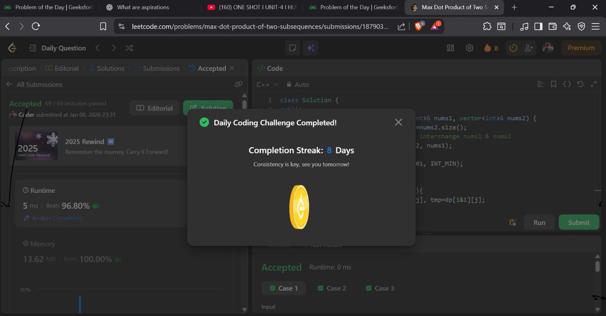Click the LeetCode logo icon
The image size is (606, 316).
[13, 48]
